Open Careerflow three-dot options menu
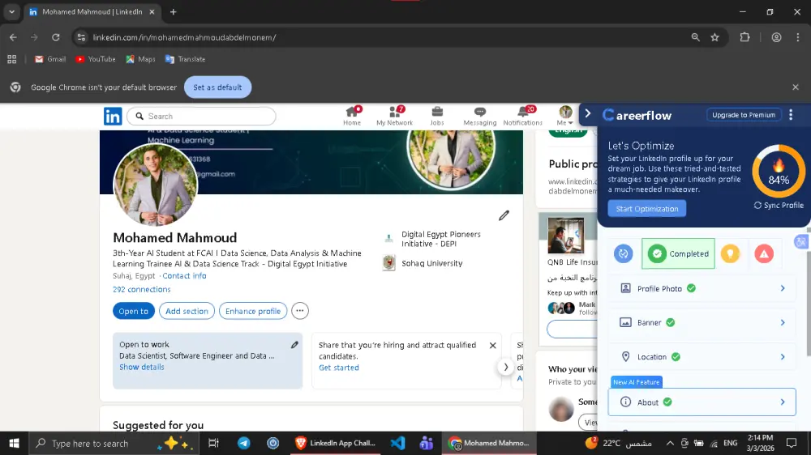Screen dimensions: 811x455 point(791,115)
